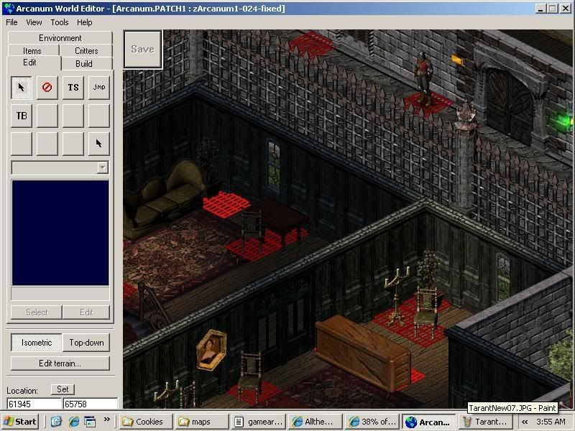Switch to the Allthe... browser window
575x431 pixels.
pyautogui.click(x=315, y=422)
